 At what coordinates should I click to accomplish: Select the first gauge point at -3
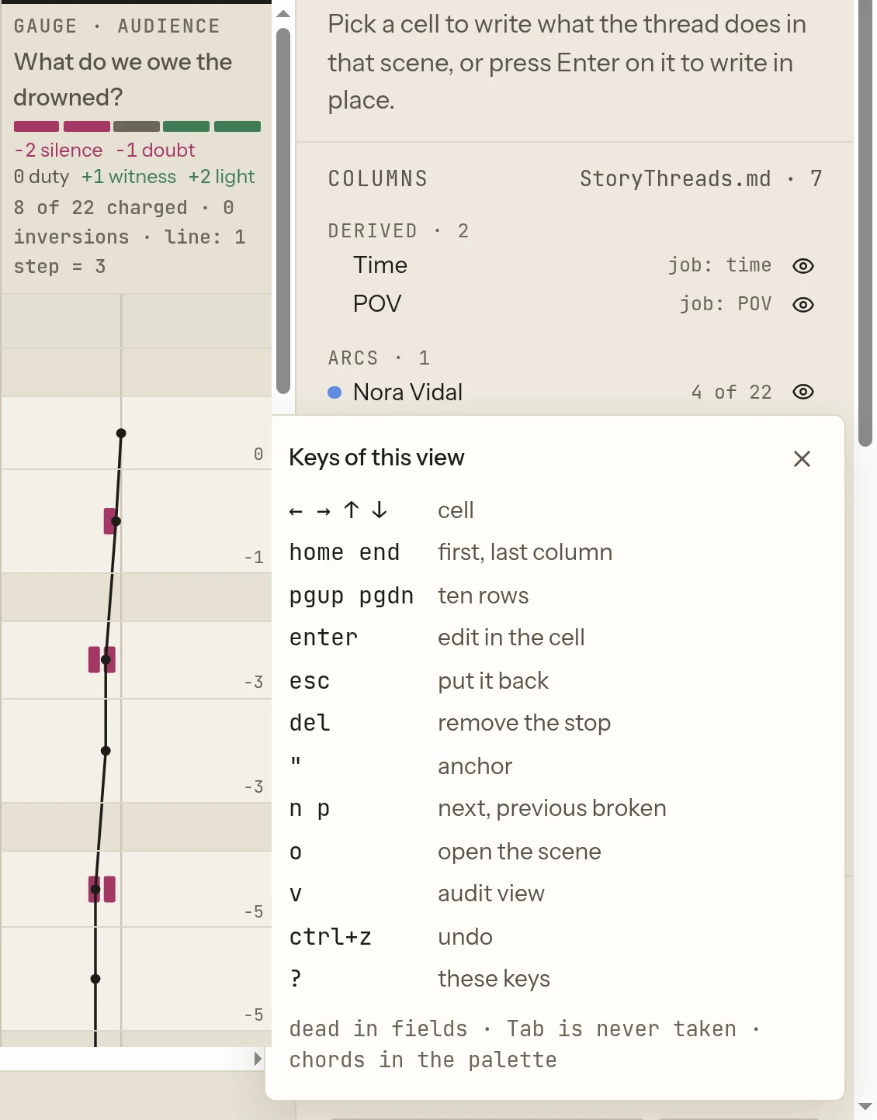(106, 660)
